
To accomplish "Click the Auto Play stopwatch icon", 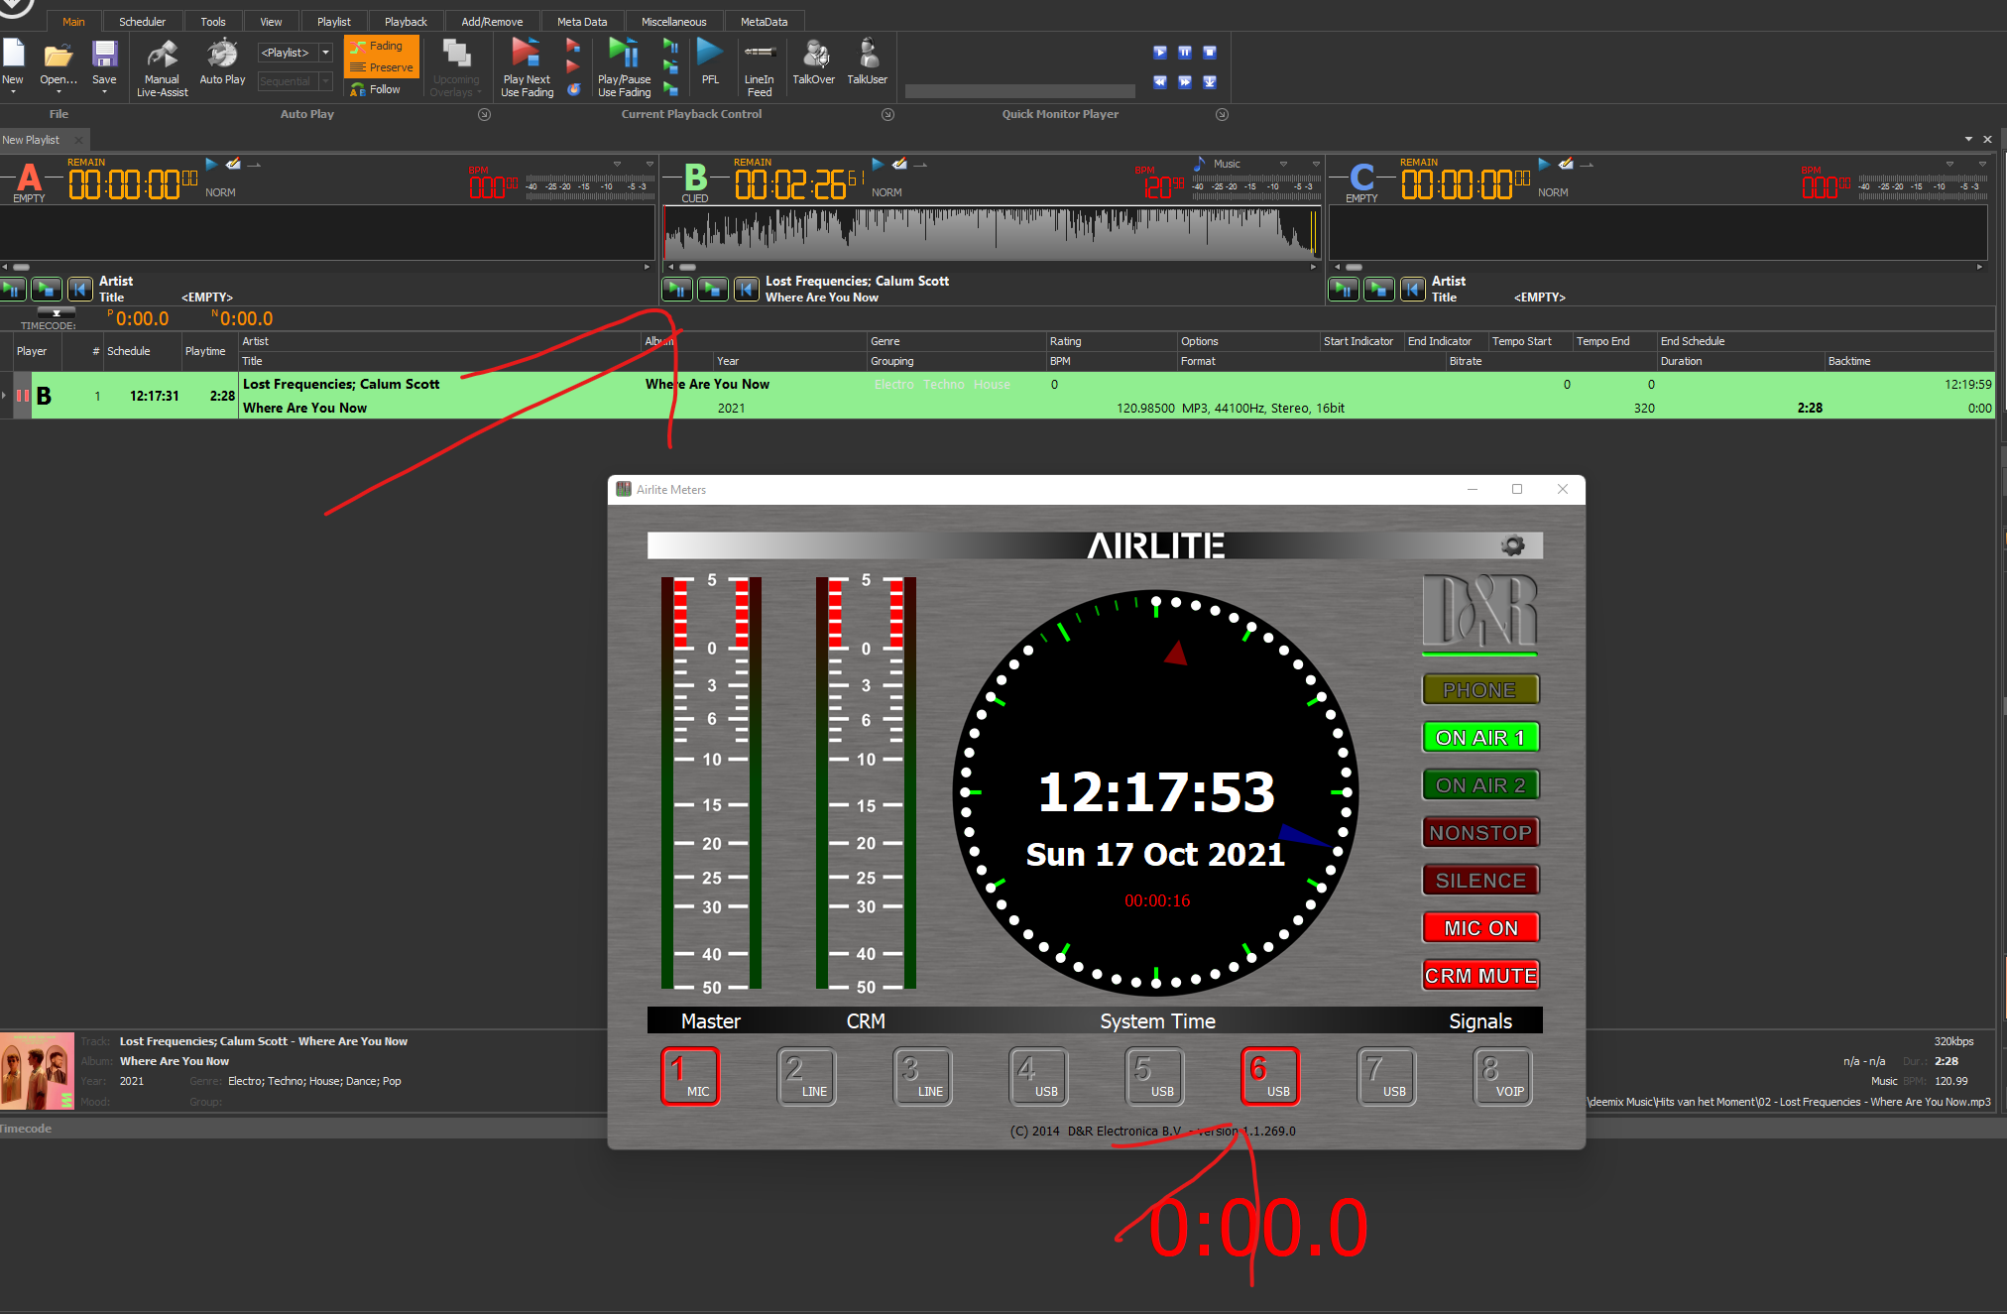I will pos(222,55).
